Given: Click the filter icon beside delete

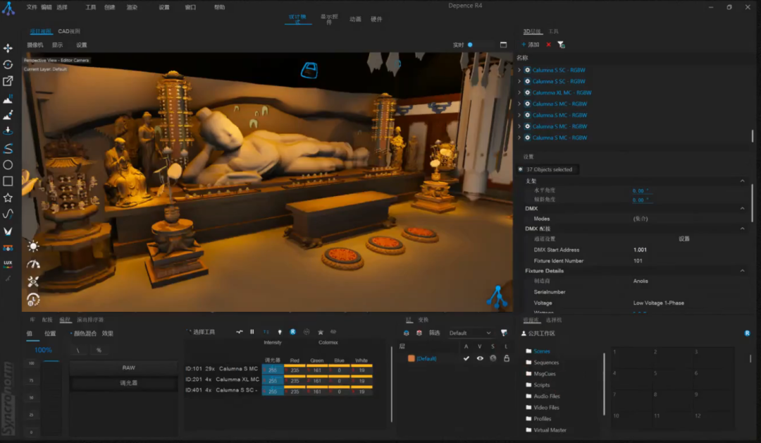Looking at the screenshot, I should click(x=561, y=44).
